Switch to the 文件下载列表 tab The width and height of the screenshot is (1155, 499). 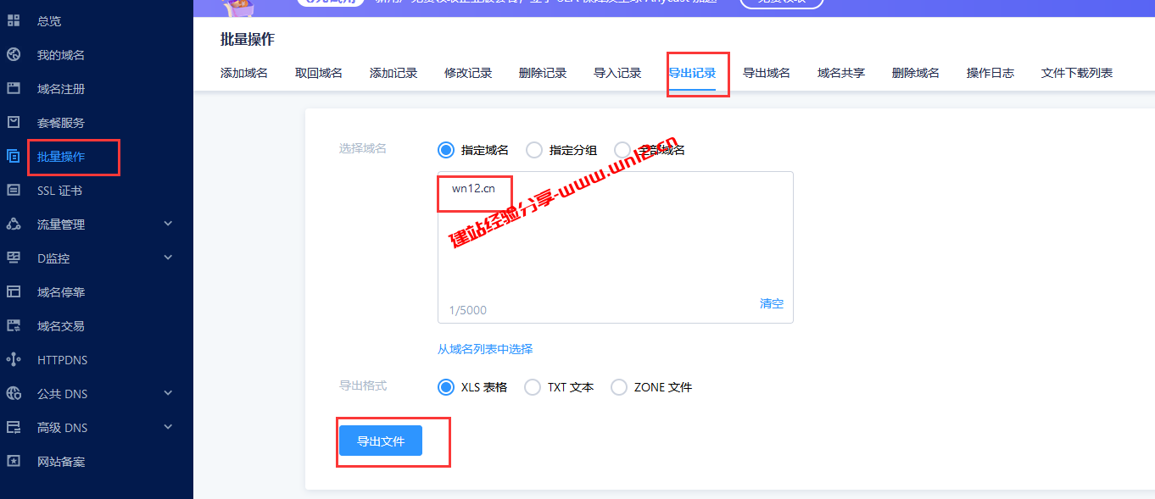click(1075, 73)
